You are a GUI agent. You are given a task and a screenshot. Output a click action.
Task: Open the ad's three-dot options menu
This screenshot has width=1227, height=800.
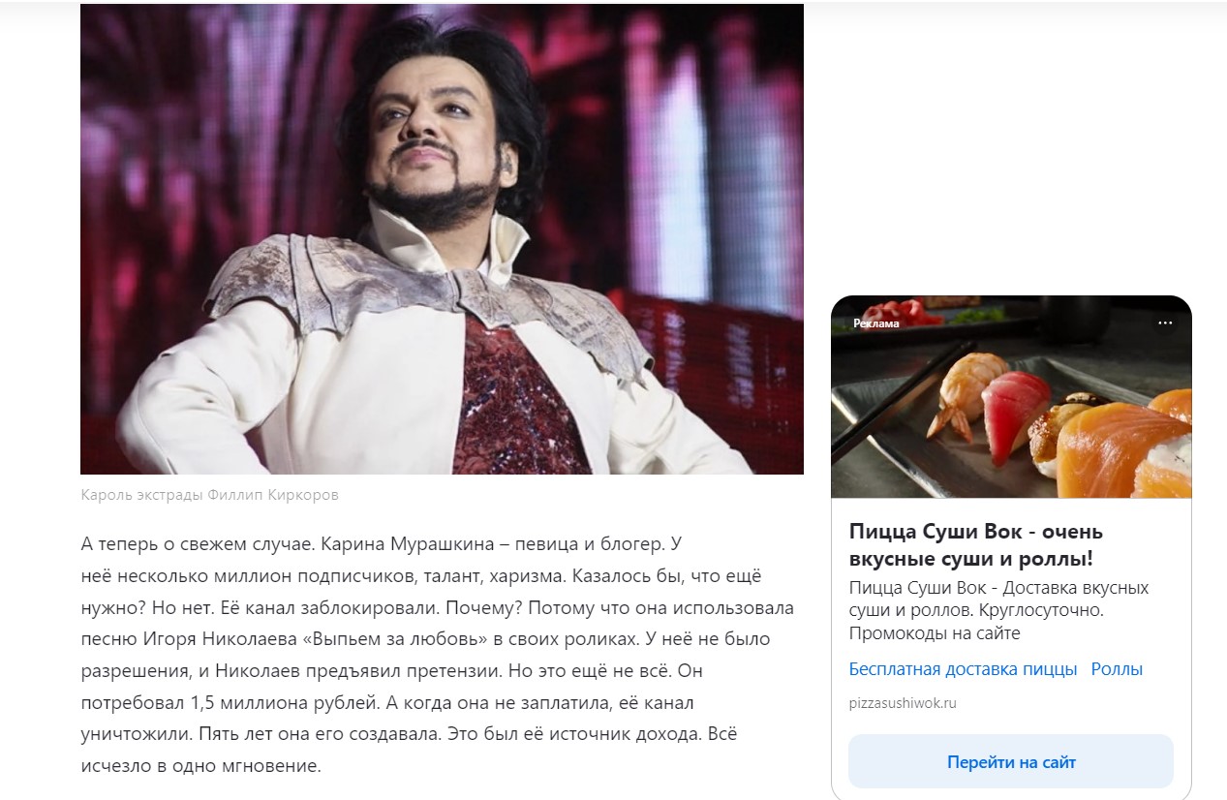pos(1165,323)
